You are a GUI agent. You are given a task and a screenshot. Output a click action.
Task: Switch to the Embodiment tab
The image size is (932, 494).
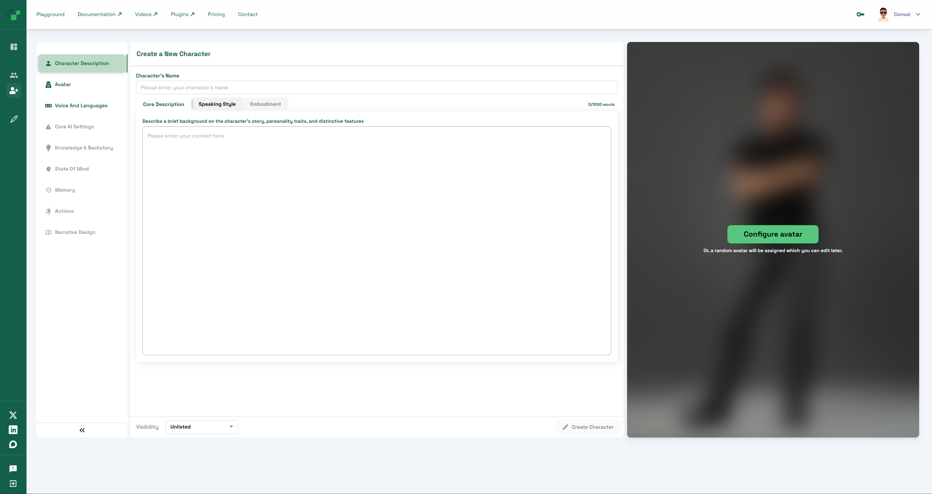click(265, 104)
